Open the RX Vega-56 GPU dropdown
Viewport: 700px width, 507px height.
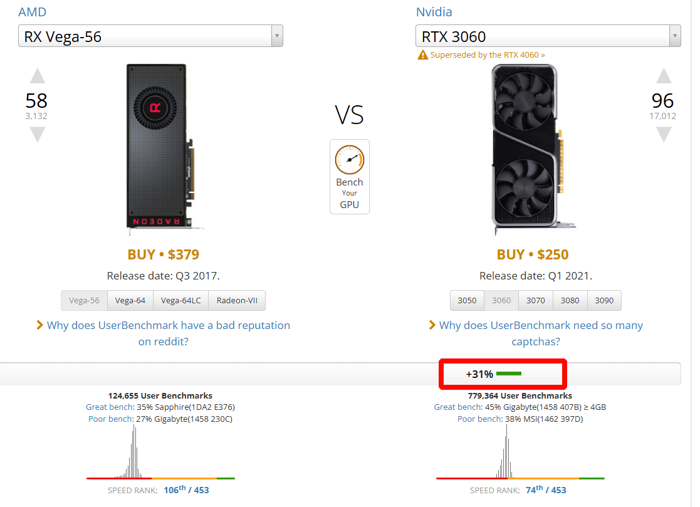[276, 36]
